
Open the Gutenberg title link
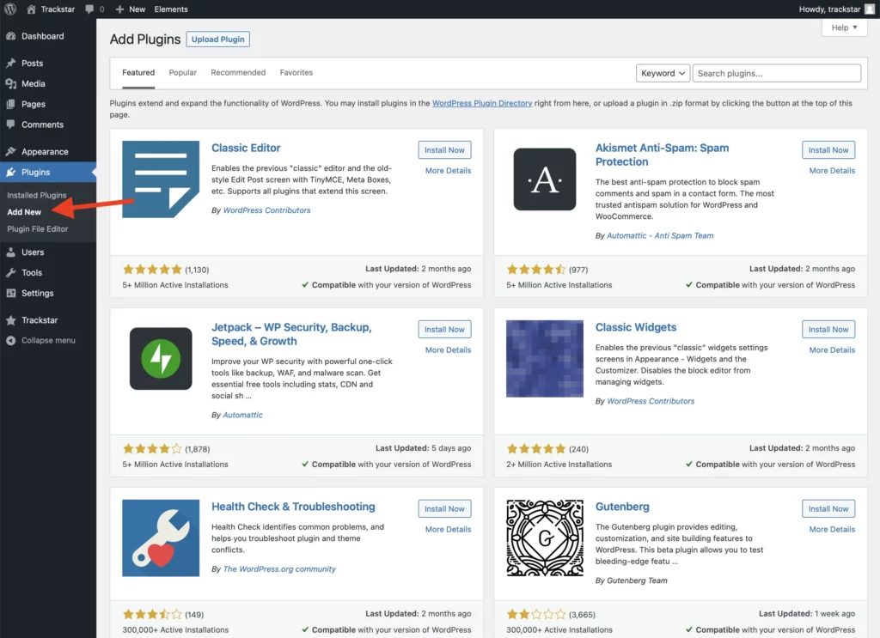coord(622,507)
